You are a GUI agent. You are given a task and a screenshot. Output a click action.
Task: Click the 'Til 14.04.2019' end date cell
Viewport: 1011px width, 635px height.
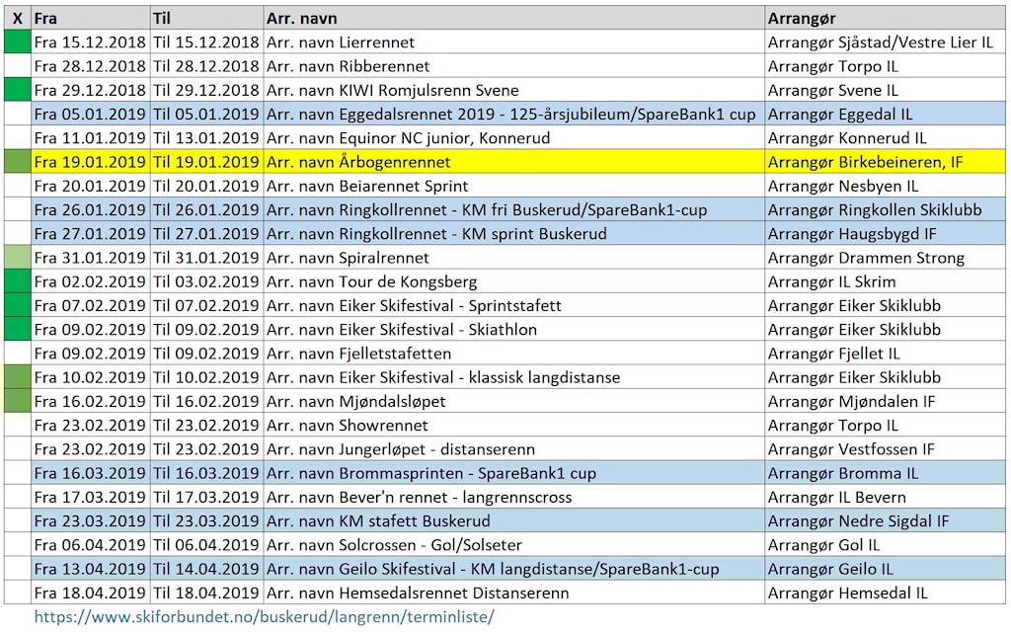(206, 569)
